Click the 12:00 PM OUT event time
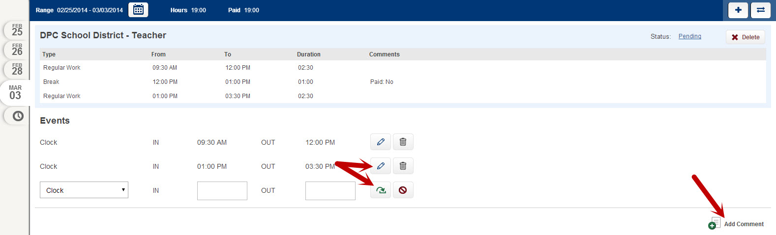776x235 pixels. pyautogui.click(x=320, y=142)
